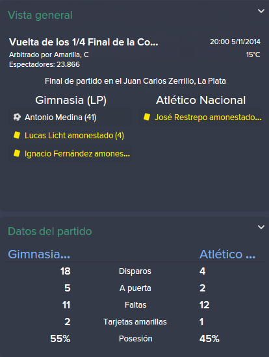Click Ignacio Fernández's yellow card icon

(x=17, y=153)
